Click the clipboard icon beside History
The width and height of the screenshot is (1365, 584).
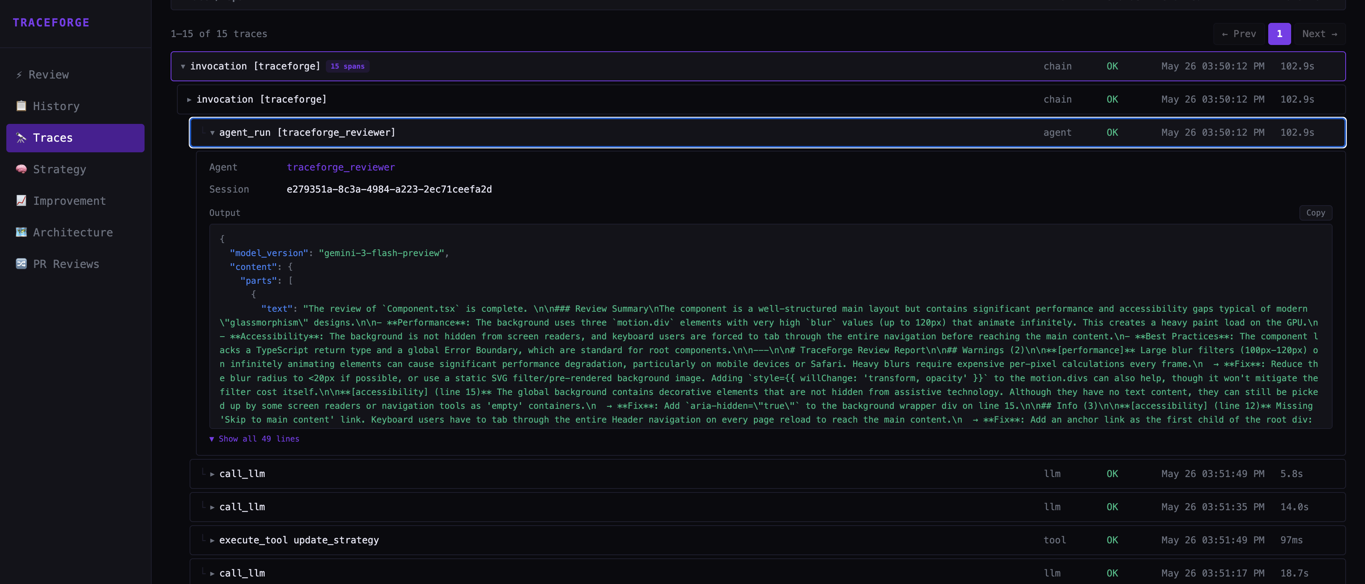(21, 106)
